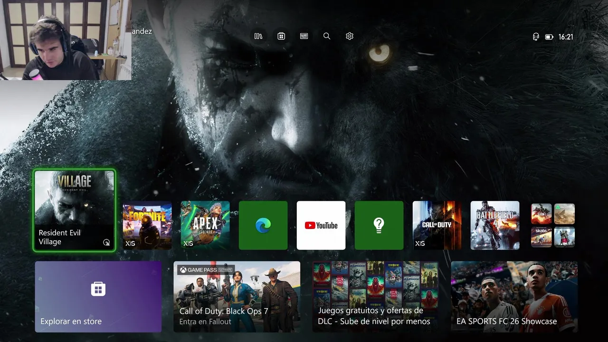The width and height of the screenshot is (608, 342).
Task: Open the group folder containing skate.
Action: (x=553, y=225)
